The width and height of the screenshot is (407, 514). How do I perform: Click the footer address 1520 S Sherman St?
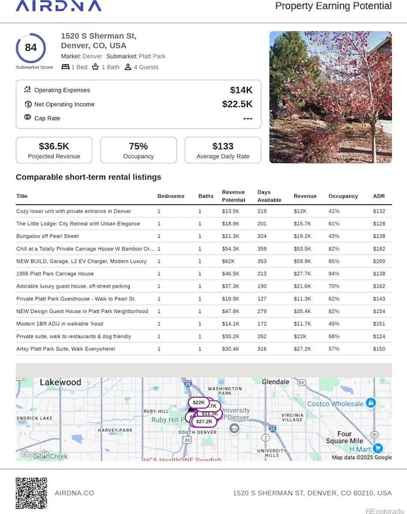[x=312, y=493]
